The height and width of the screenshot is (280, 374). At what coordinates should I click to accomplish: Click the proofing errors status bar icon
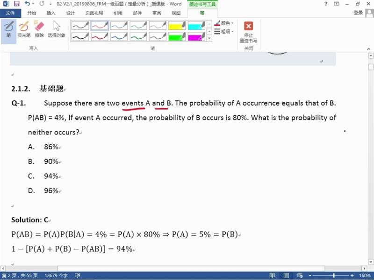click(x=78, y=275)
